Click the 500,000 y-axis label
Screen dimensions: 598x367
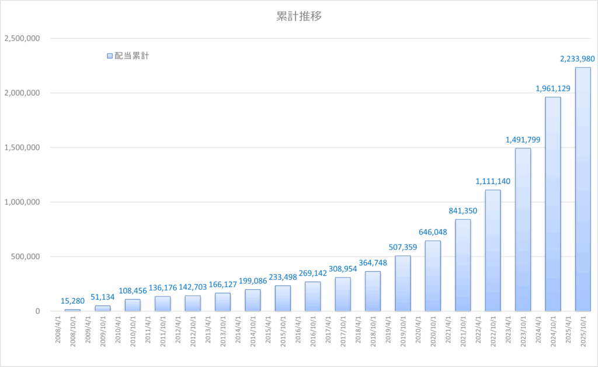click(25, 257)
